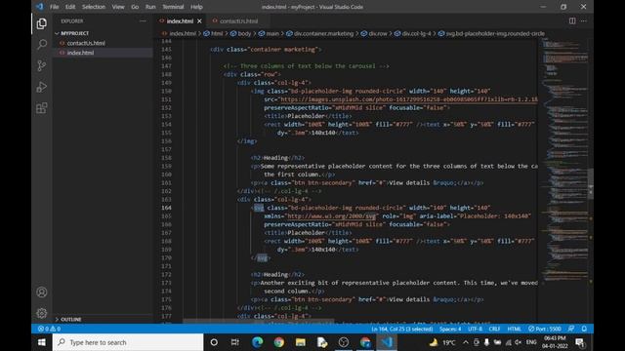Open Run and Debug view
625x351 pixels.
click(x=41, y=87)
